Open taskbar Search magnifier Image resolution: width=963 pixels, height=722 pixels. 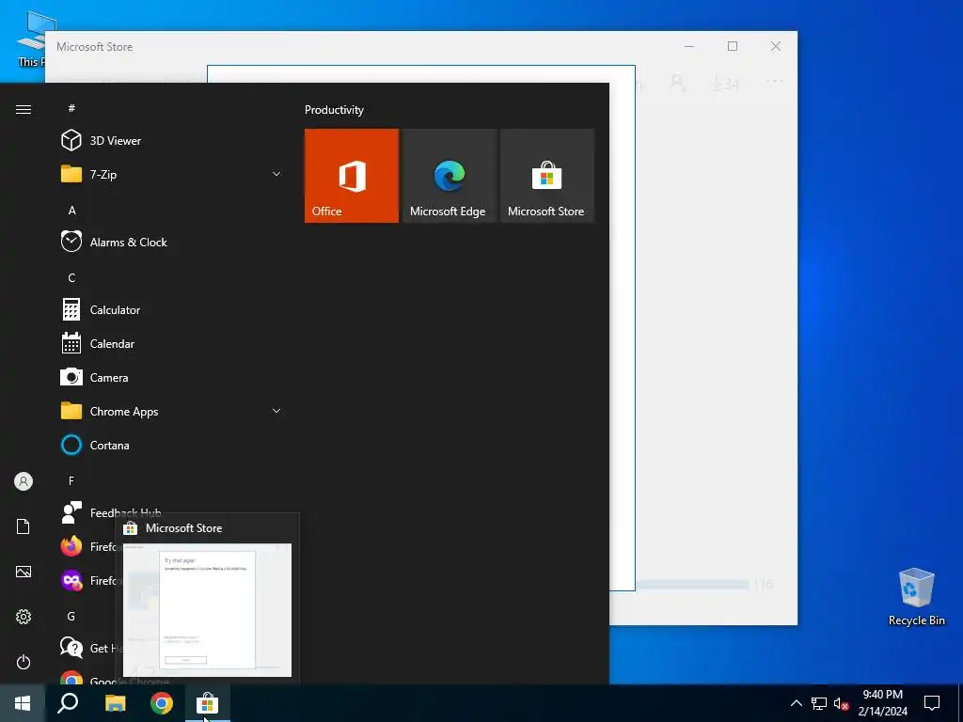(68, 703)
